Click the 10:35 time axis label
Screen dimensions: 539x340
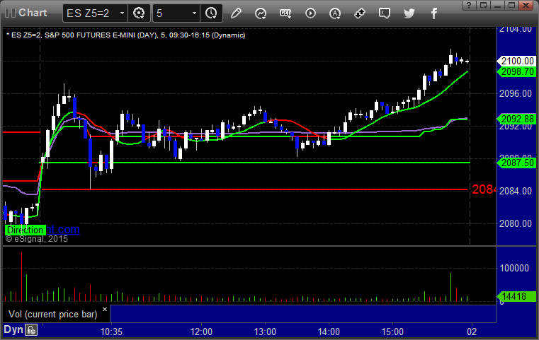coord(111,332)
